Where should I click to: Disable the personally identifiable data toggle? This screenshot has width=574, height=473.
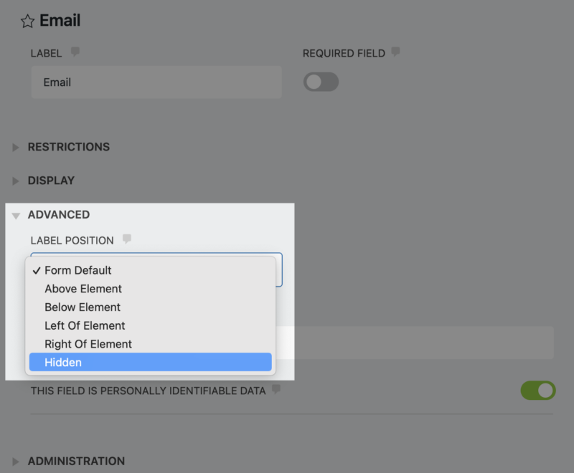(x=537, y=390)
